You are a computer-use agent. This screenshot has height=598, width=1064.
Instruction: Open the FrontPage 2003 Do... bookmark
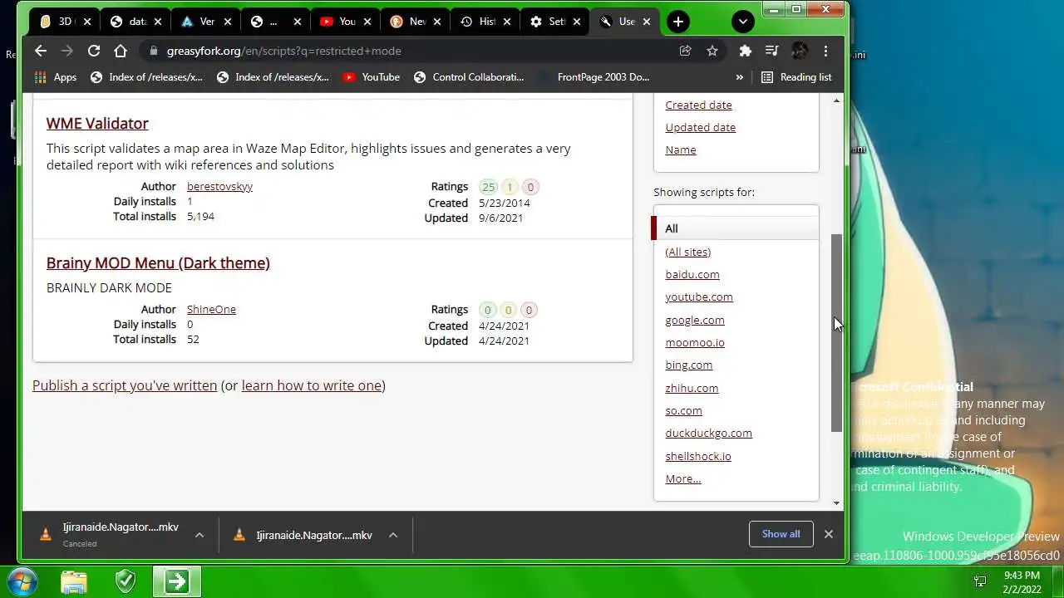(594, 77)
